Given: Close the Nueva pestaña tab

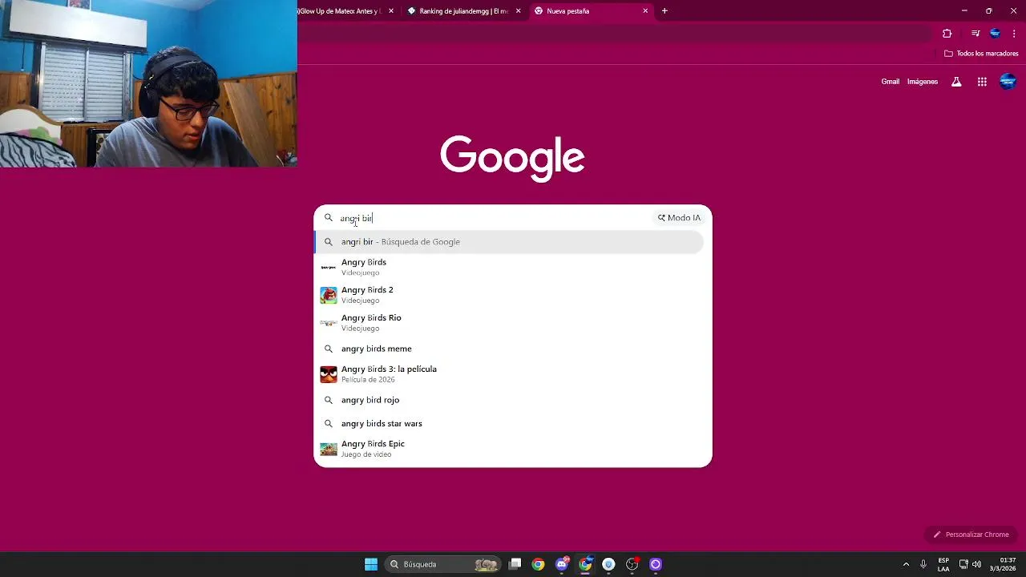Looking at the screenshot, I should point(645,11).
